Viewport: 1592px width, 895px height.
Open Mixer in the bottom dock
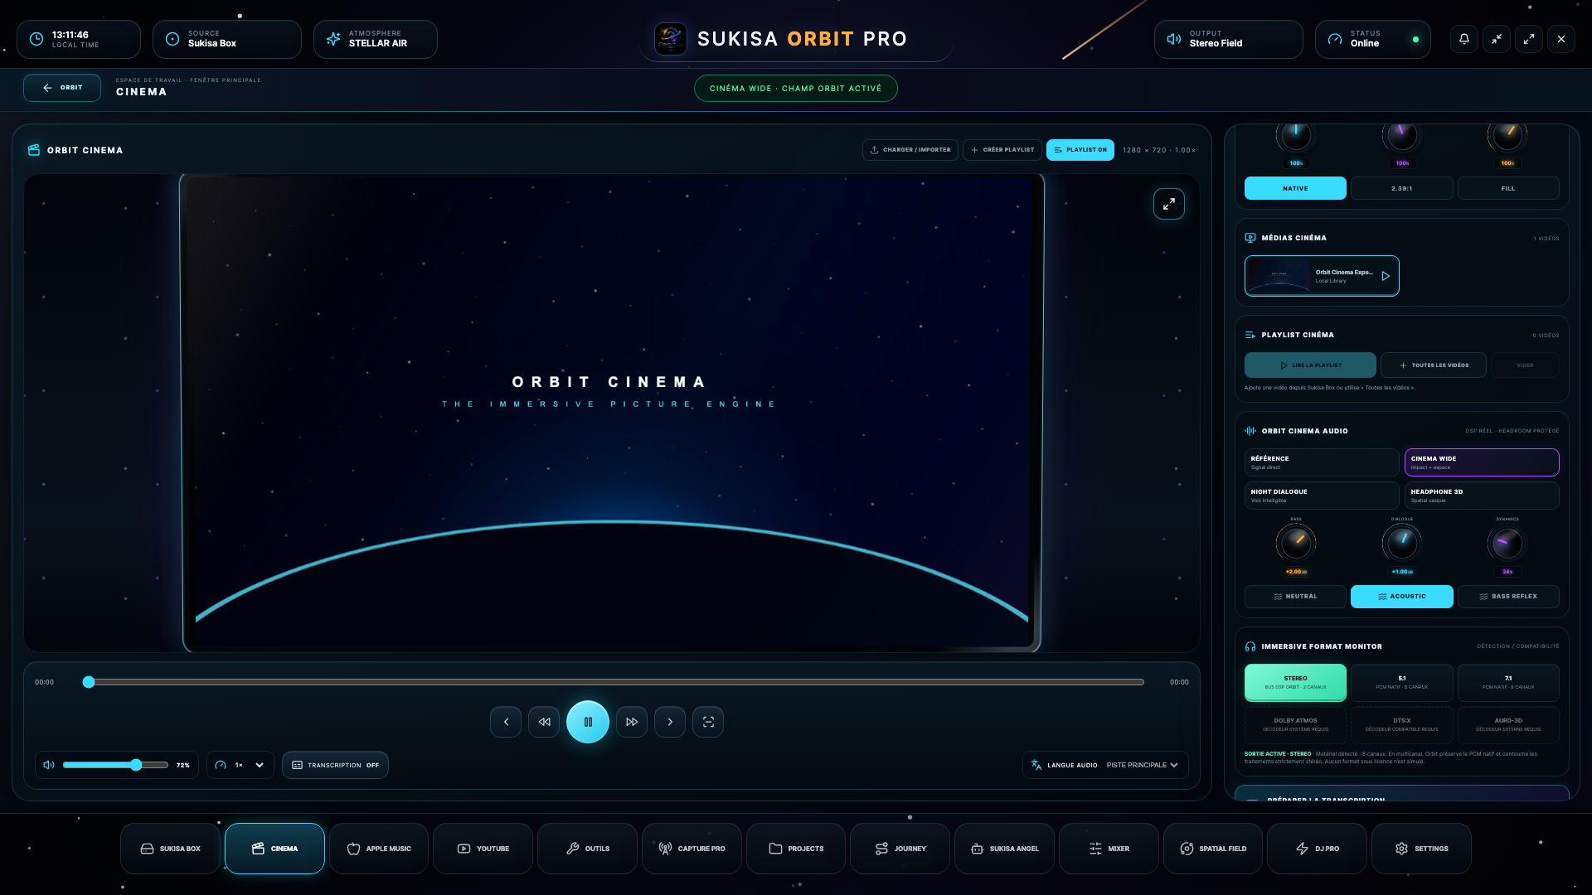click(x=1109, y=849)
